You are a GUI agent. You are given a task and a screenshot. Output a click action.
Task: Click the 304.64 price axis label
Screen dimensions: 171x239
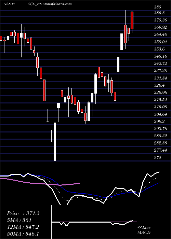coord(160,114)
